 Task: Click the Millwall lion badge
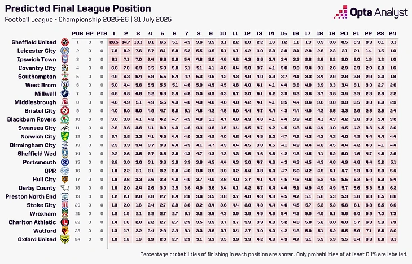[65, 93]
